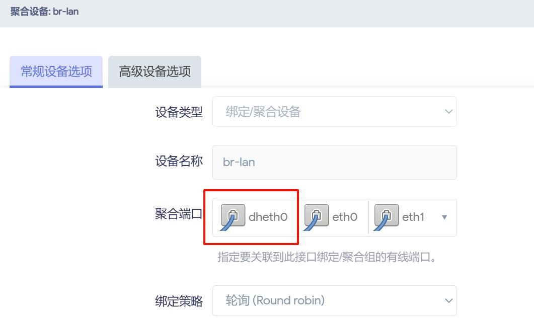
Task: Focus the 设备名称 br-lan input field
Action: pyautogui.click(x=334, y=163)
